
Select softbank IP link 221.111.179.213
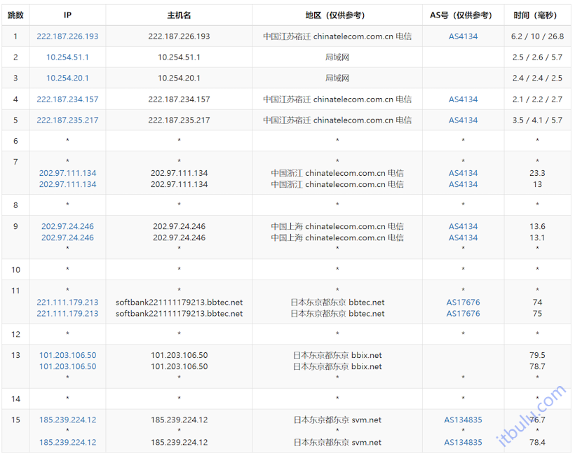click(x=67, y=302)
